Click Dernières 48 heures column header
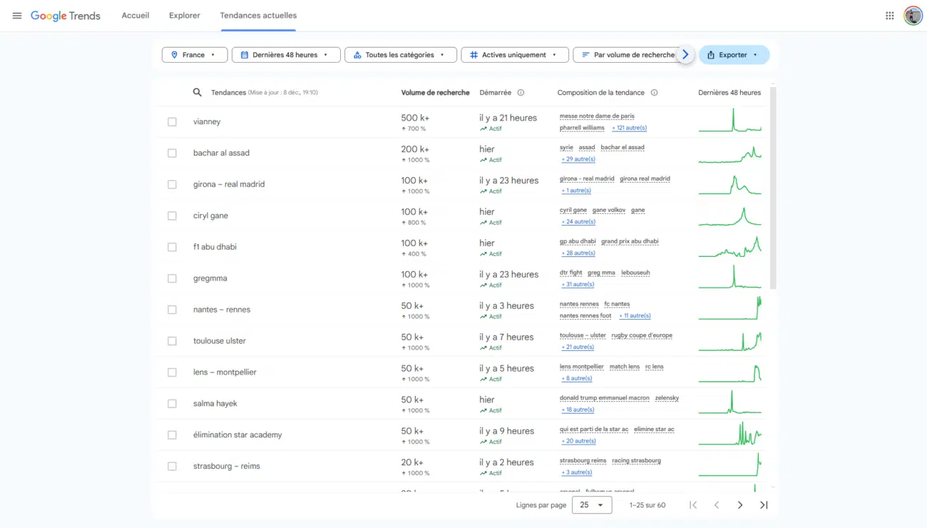The height and width of the screenshot is (528, 927). (729, 93)
